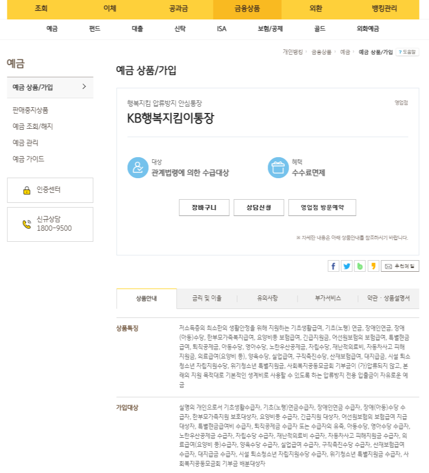
Task: Open the 외환 main menu
Action: [316, 8]
